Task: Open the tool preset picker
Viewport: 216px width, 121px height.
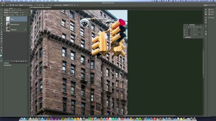Action: (3, 5)
